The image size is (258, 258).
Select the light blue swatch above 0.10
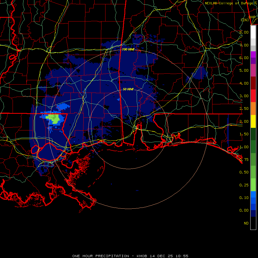tap(253, 194)
